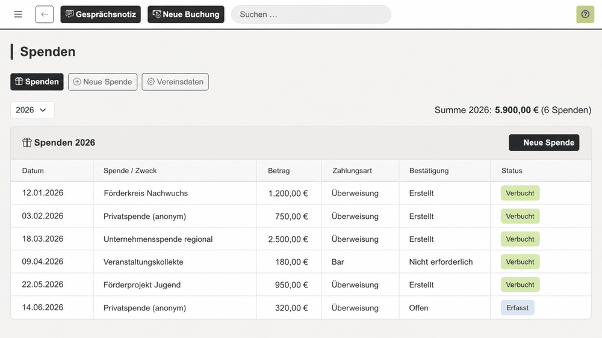Image resolution: width=602 pixels, height=338 pixels.
Task: Open the hamburger navigation menu
Action: [x=18, y=14]
